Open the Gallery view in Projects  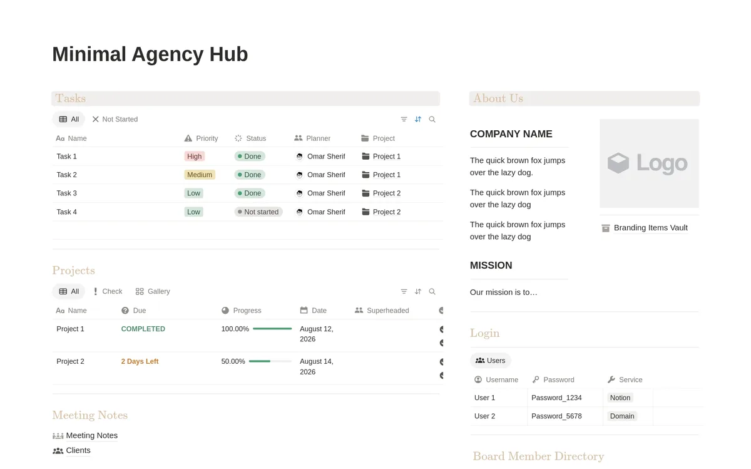coord(153,291)
